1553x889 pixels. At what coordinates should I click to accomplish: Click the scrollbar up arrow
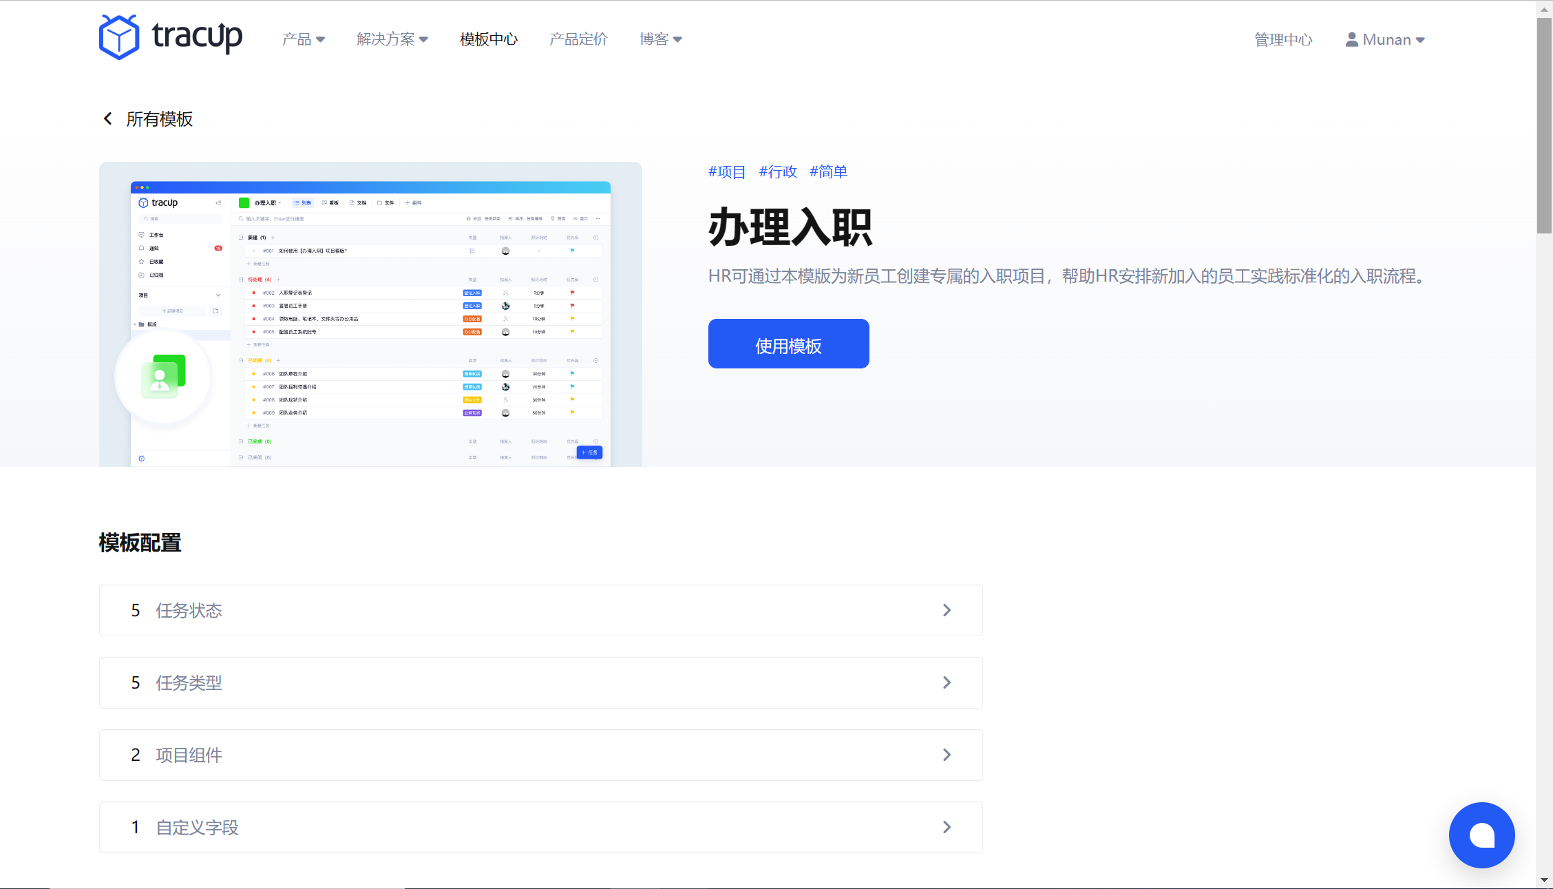(1544, 9)
